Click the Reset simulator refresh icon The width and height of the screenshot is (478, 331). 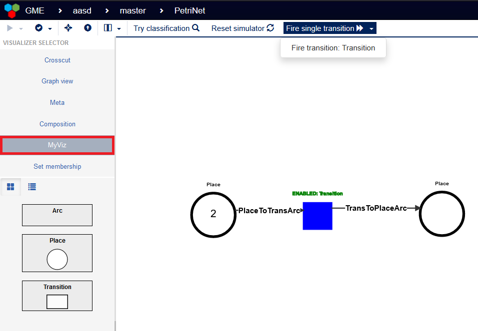pos(270,28)
